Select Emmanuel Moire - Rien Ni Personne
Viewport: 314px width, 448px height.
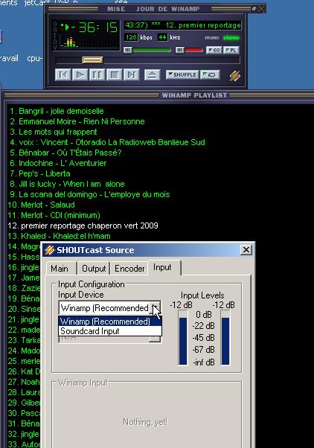point(77,121)
